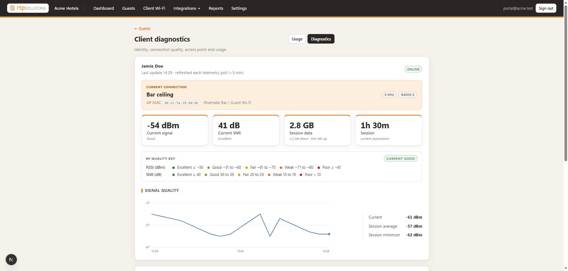Click the portal@acme.test account label
Screen dimensions: 568x271
518,8
